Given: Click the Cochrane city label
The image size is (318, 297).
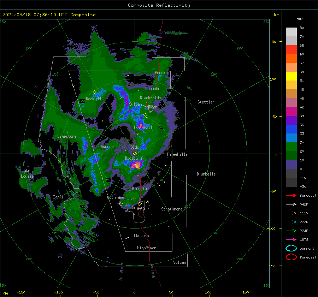Looking at the screenshot, I should (x=116, y=197).
